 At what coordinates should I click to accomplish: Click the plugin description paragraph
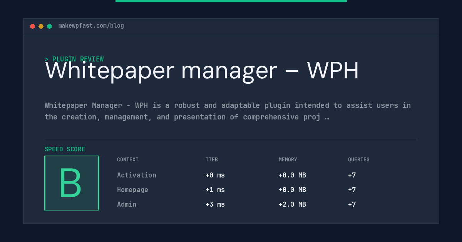[228, 111]
